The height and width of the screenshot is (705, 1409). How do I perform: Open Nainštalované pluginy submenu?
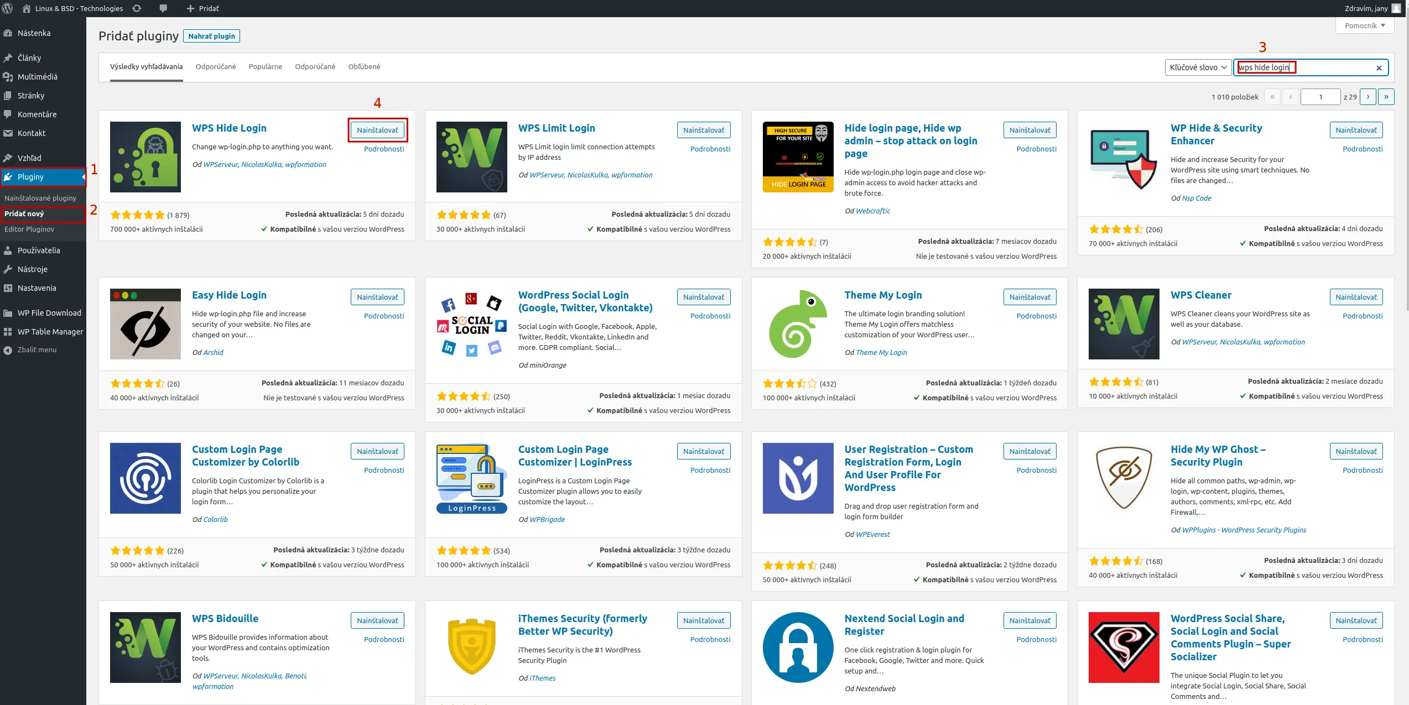40,198
